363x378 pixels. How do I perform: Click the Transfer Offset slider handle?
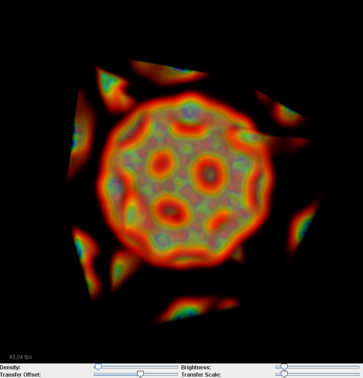pyautogui.click(x=140, y=374)
